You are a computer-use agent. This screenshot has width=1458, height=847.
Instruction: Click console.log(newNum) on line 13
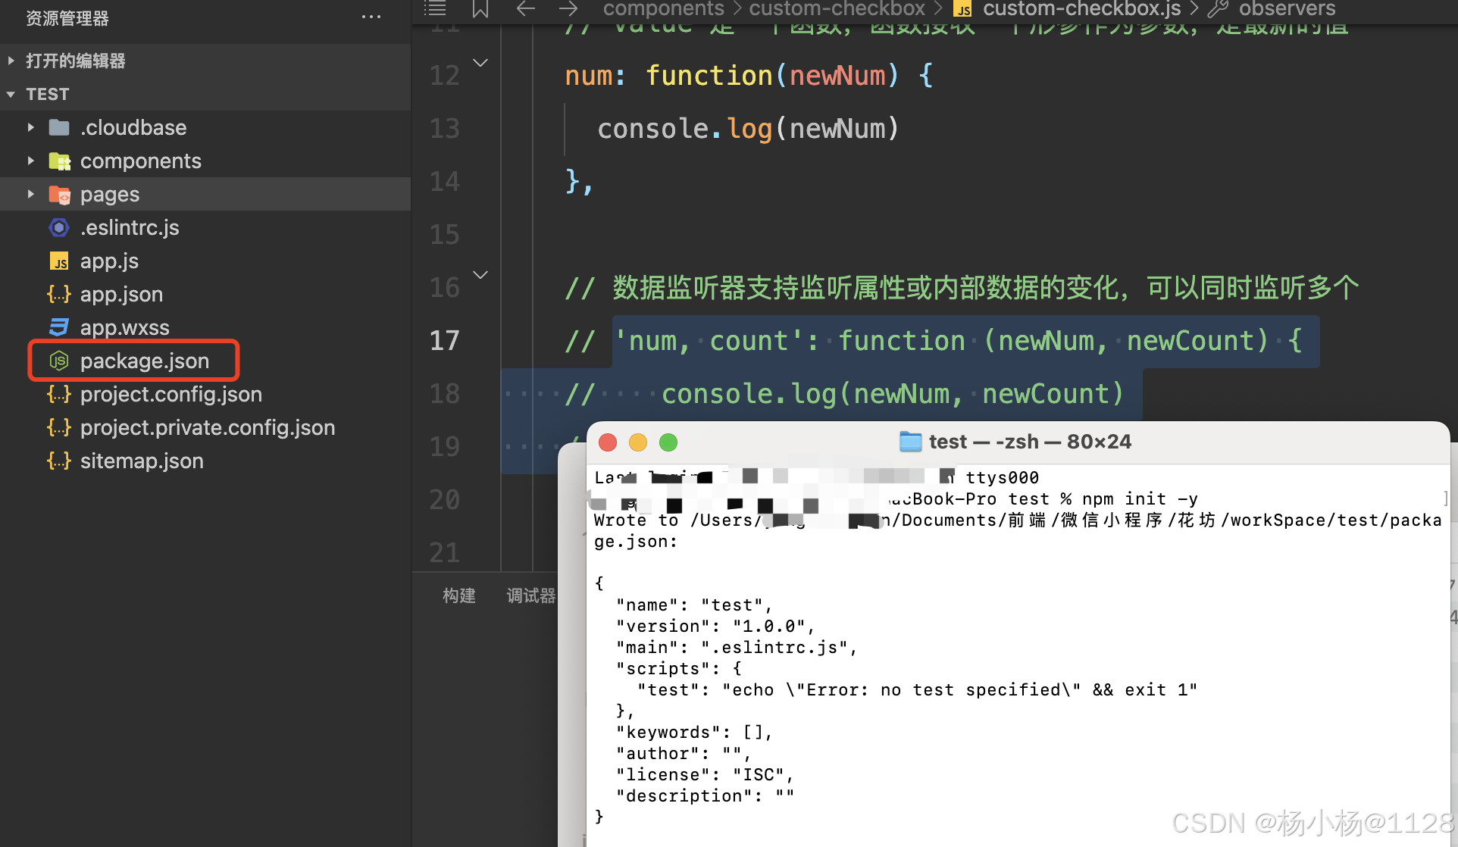coord(748,128)
